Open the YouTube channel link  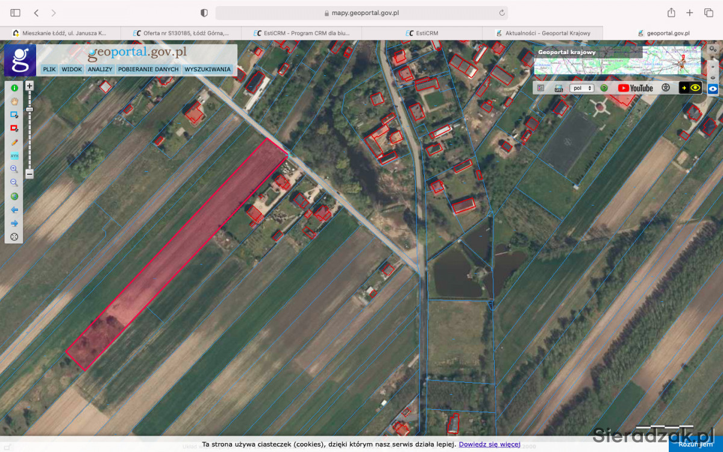click(x=635, y=88)
